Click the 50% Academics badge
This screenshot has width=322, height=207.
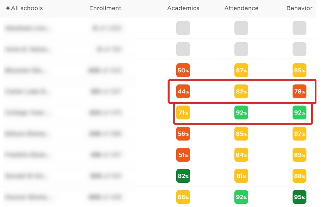[x=183, y=70]
